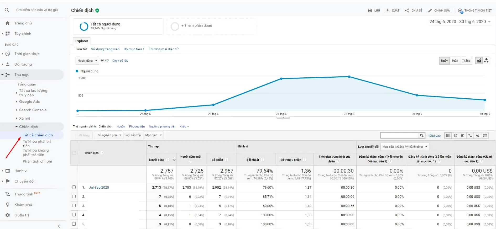This screenshot has height=229, width=496.
Task: Toggle the select-all checkbox in table header
Action: [x=74, y=153]
